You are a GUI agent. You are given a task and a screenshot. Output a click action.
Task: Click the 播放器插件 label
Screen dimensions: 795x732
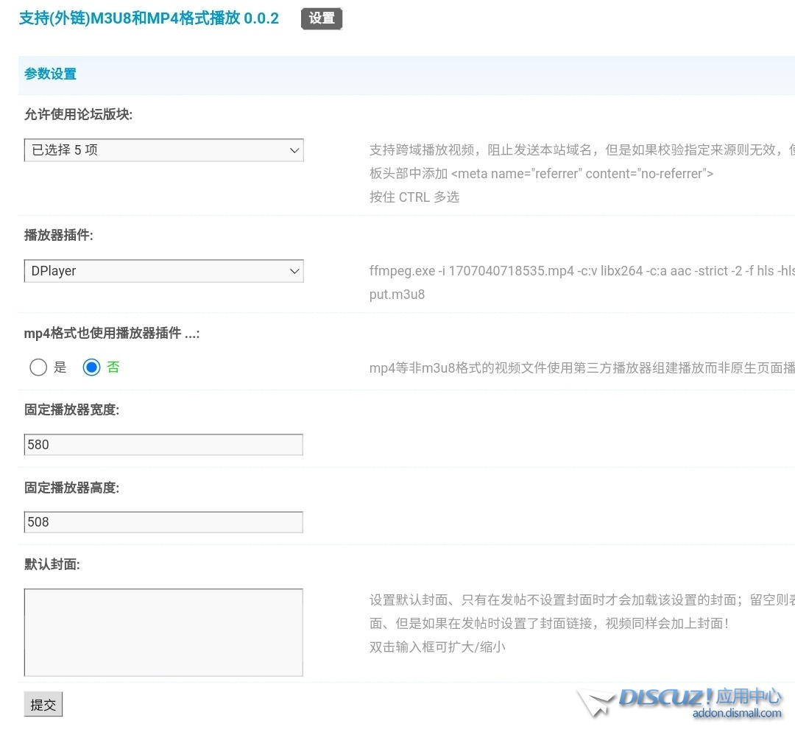tap(59, 235)
